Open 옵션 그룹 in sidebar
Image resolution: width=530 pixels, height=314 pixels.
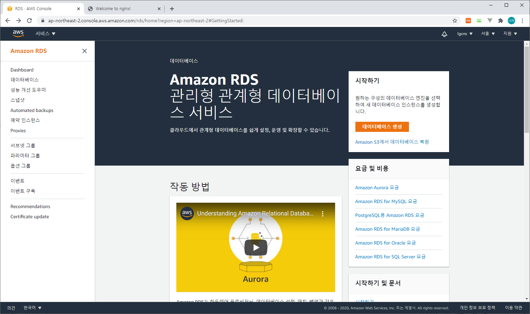pyautogui.click(x=21, y=166)
